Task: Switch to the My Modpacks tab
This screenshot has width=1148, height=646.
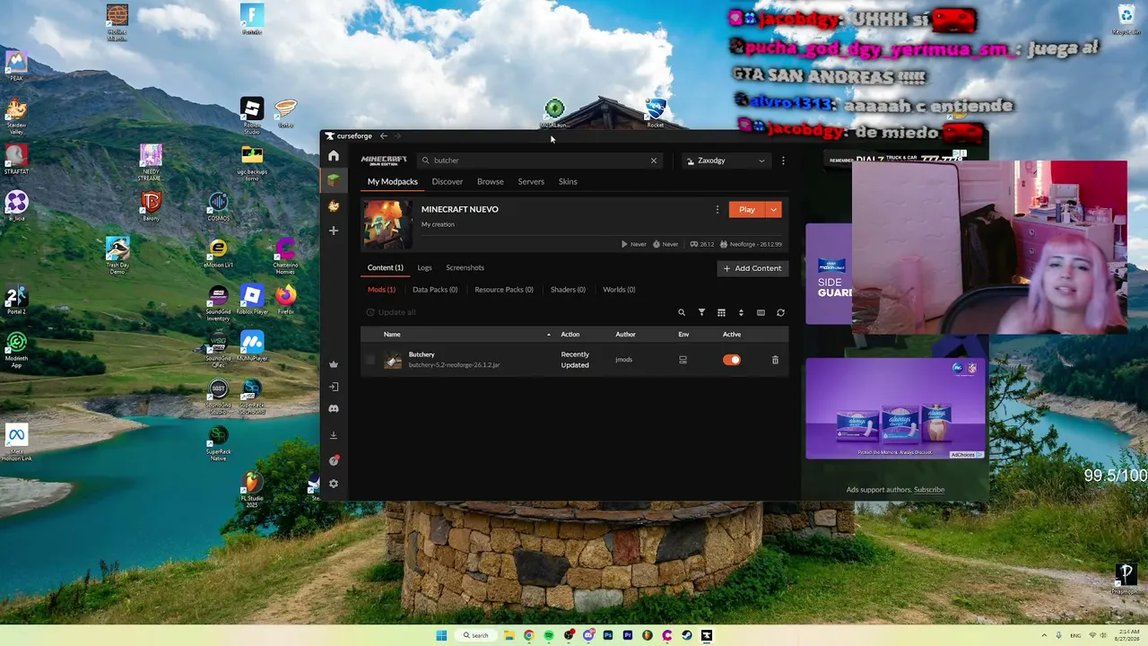Action: 393,182
